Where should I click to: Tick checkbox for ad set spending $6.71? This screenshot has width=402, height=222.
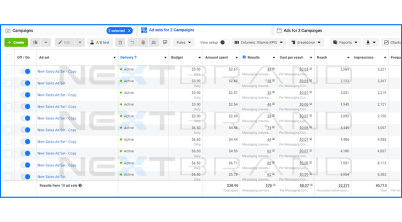[8, 165]
